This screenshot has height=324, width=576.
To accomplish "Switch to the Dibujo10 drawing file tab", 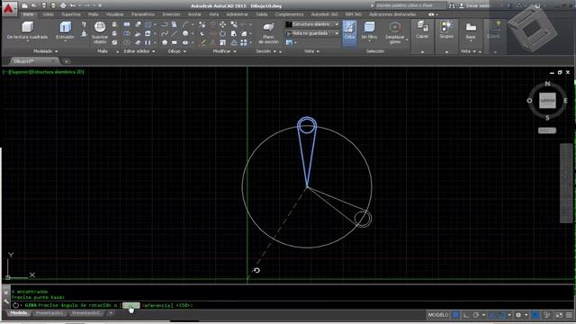I will [34, 61].
